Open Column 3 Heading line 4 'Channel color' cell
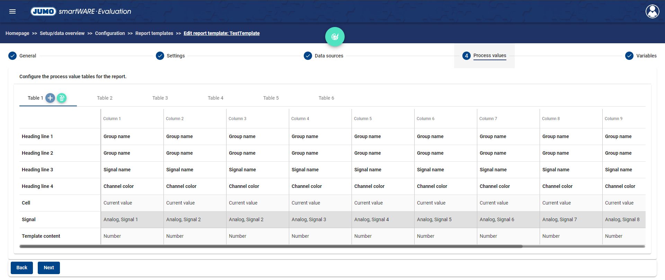The width and height of the screenshot is (665, 280). [244, 186]
